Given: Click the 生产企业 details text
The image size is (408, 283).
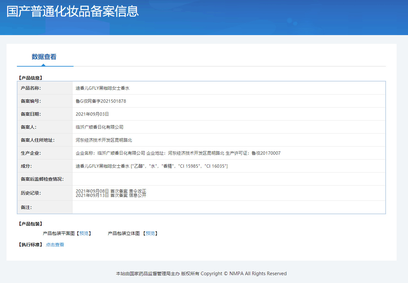Looking at the screenshot, I should pos(178,153).
